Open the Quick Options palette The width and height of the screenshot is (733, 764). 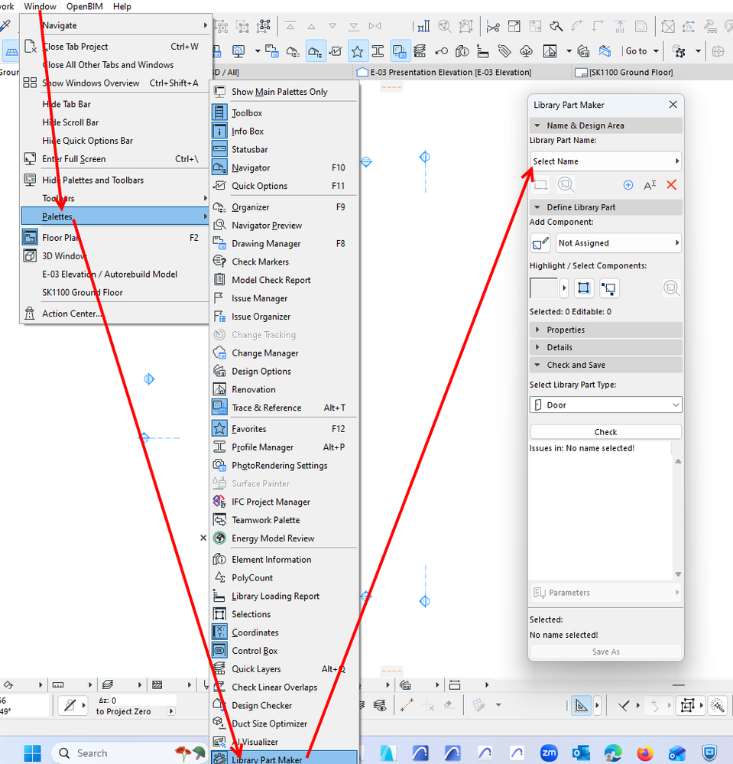click(x=284, y=186)
